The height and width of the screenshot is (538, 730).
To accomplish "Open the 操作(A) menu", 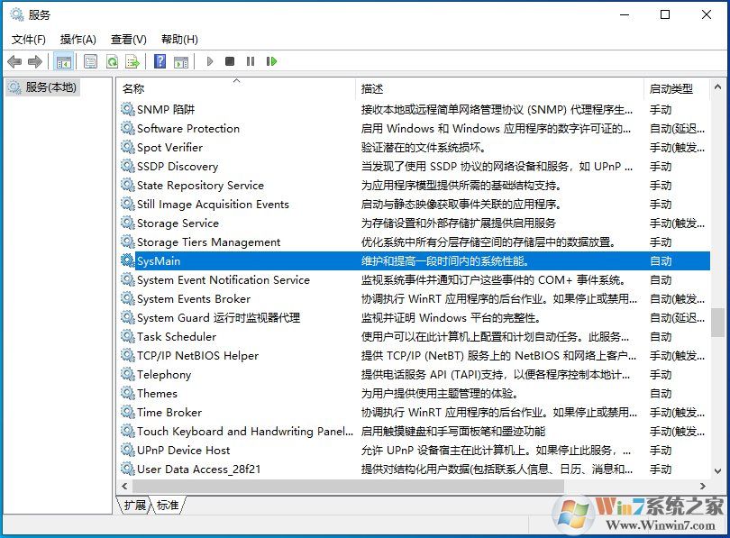I will (x=78, y=39).
